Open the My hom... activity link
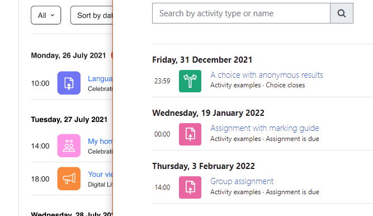The image size is (373, 216). tap(100, 141)
